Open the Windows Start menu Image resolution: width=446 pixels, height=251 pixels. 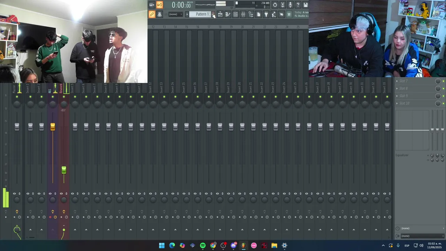(162, 245)
